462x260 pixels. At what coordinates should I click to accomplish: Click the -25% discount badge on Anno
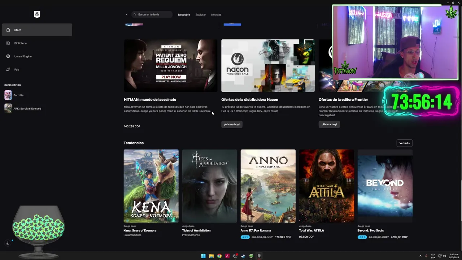tap(245, 237)
